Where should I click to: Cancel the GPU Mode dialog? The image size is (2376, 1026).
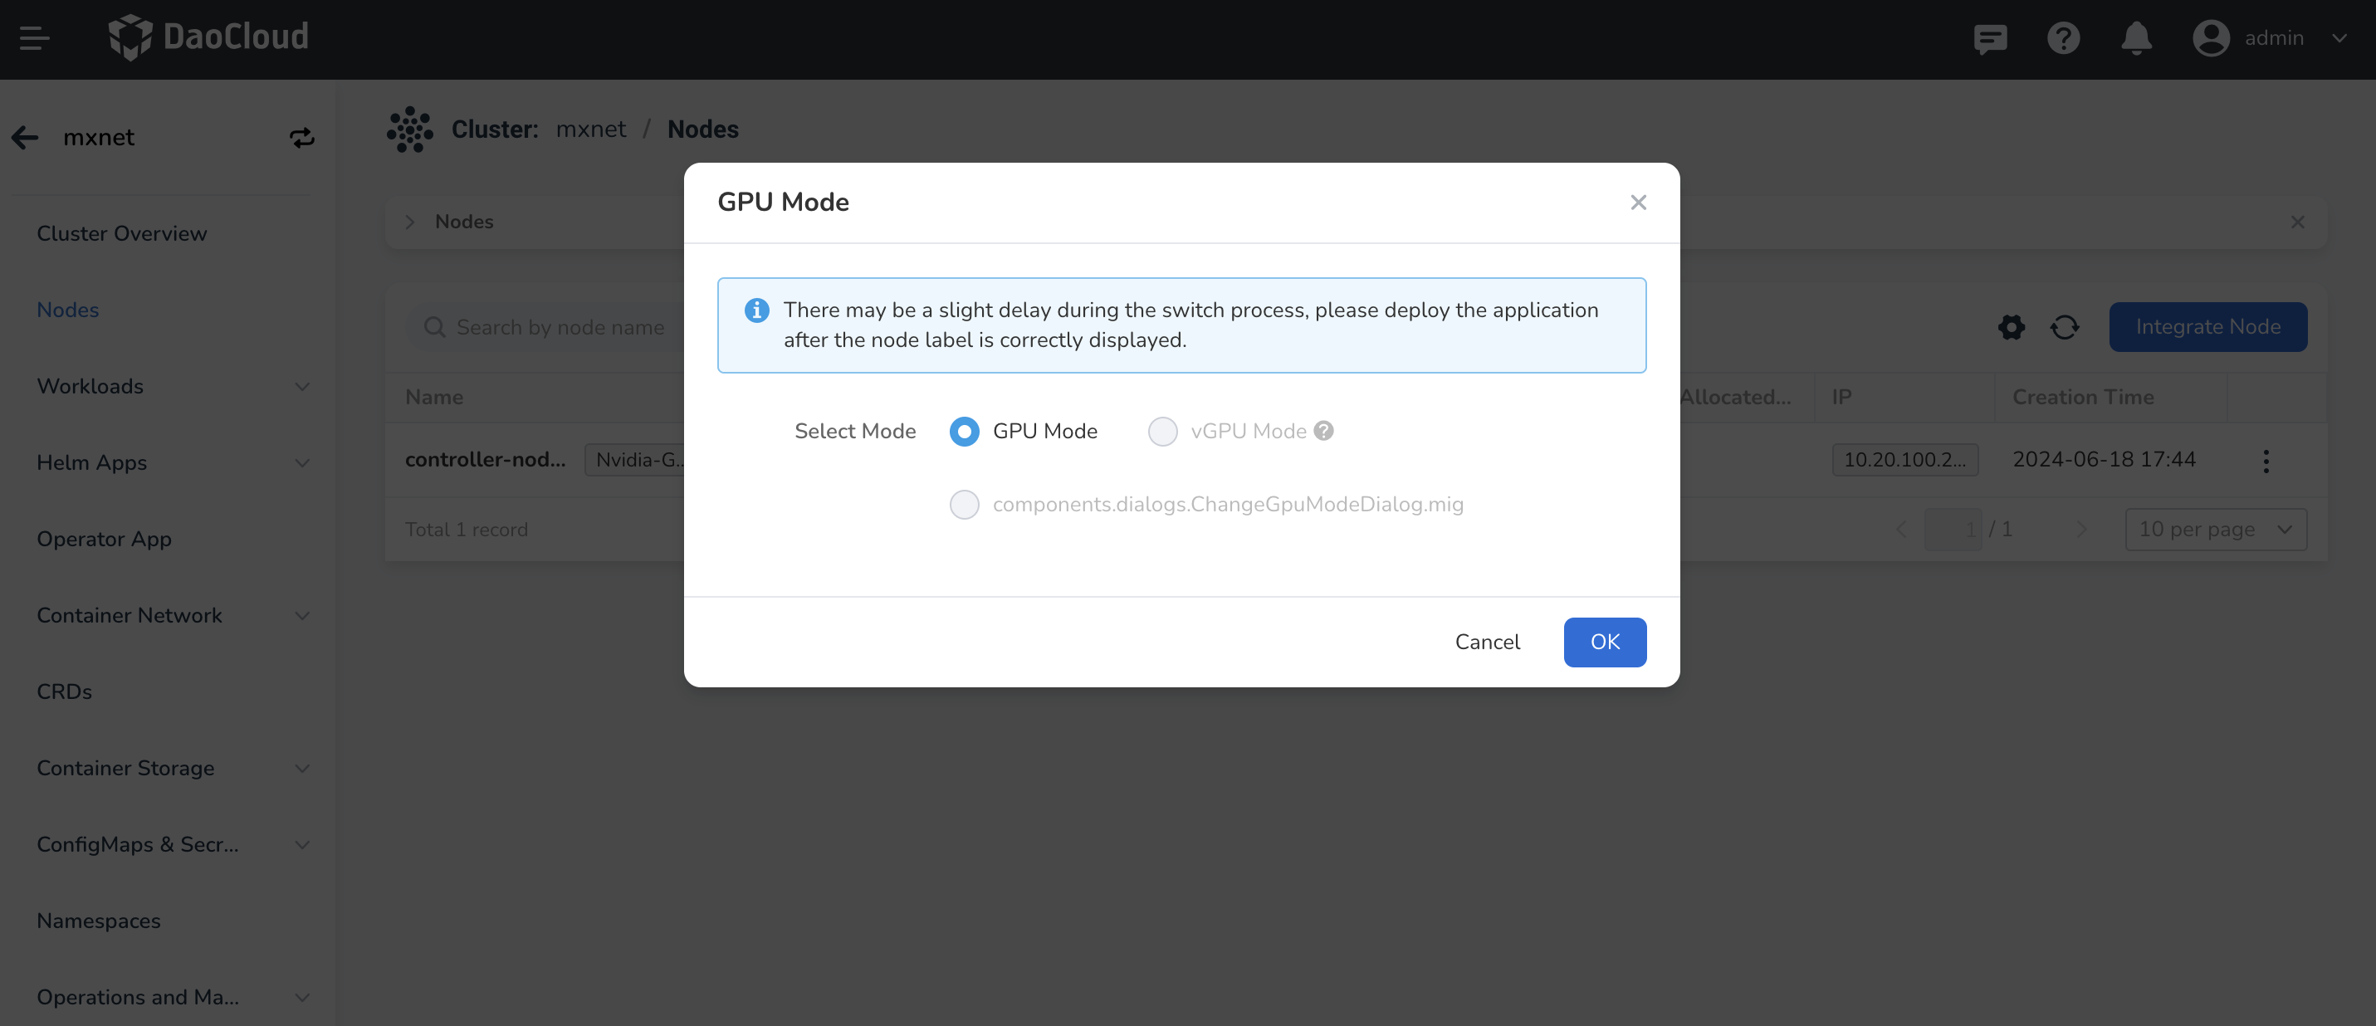[x=1487, y=641]
